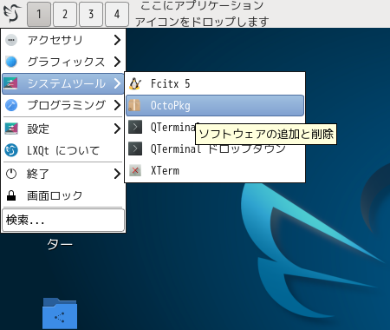Select the システムツール menu entry

point(63,83)
